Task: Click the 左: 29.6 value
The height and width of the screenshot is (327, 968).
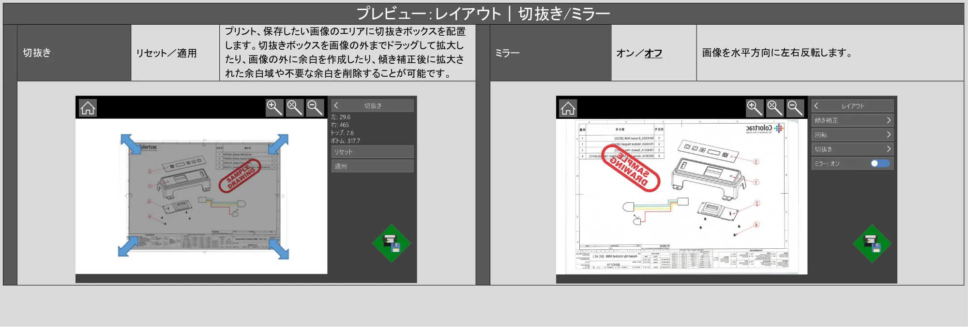Action: click(x=341, y=117)
